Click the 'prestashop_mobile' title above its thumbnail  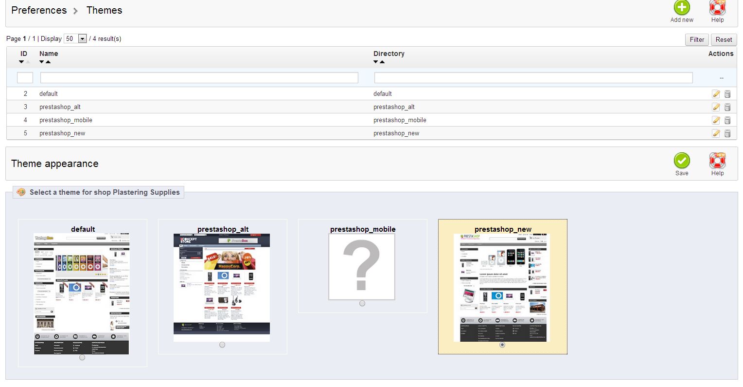363,229
